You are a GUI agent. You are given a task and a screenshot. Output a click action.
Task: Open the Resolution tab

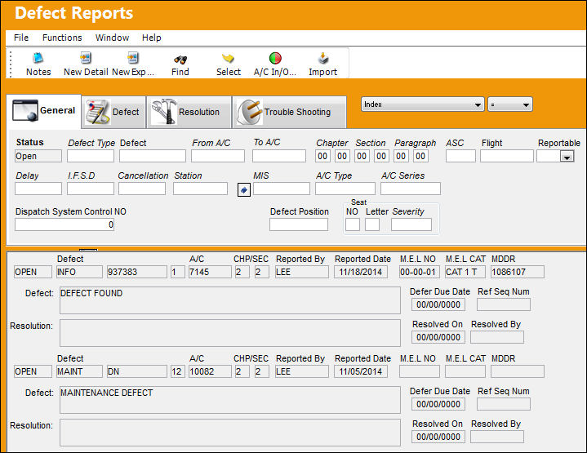189,112
